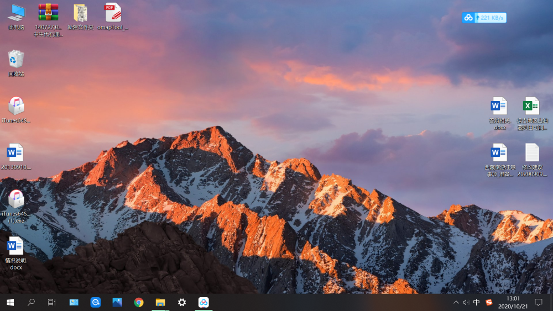Viewport: 553px width, 311px height.
Task: Select the omapTool PDF file icon
Action: (113, 17)
